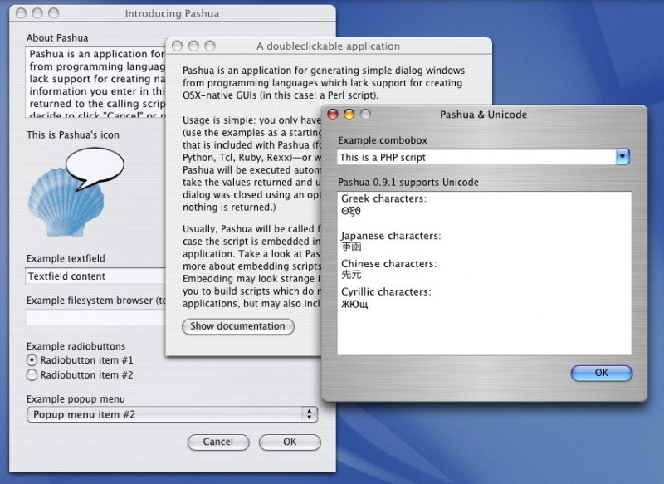664x484 pixels.
Task: Click the line mentioning "a Perl script"
Action: pos(281,95)
